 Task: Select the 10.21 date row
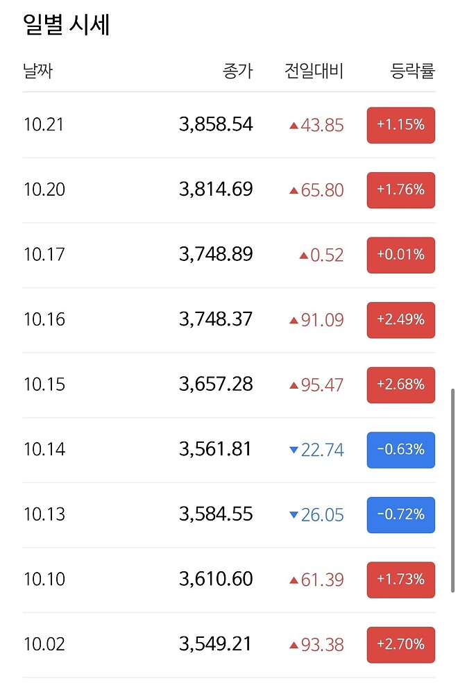(x=44, y=125)
